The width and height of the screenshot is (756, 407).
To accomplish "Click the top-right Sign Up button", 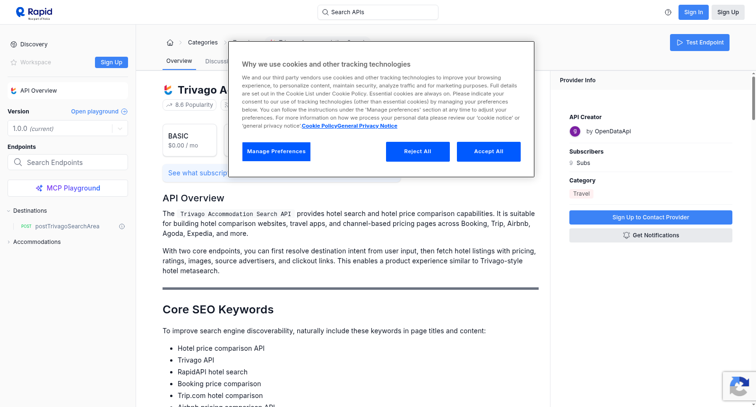I will click(728, 12).
